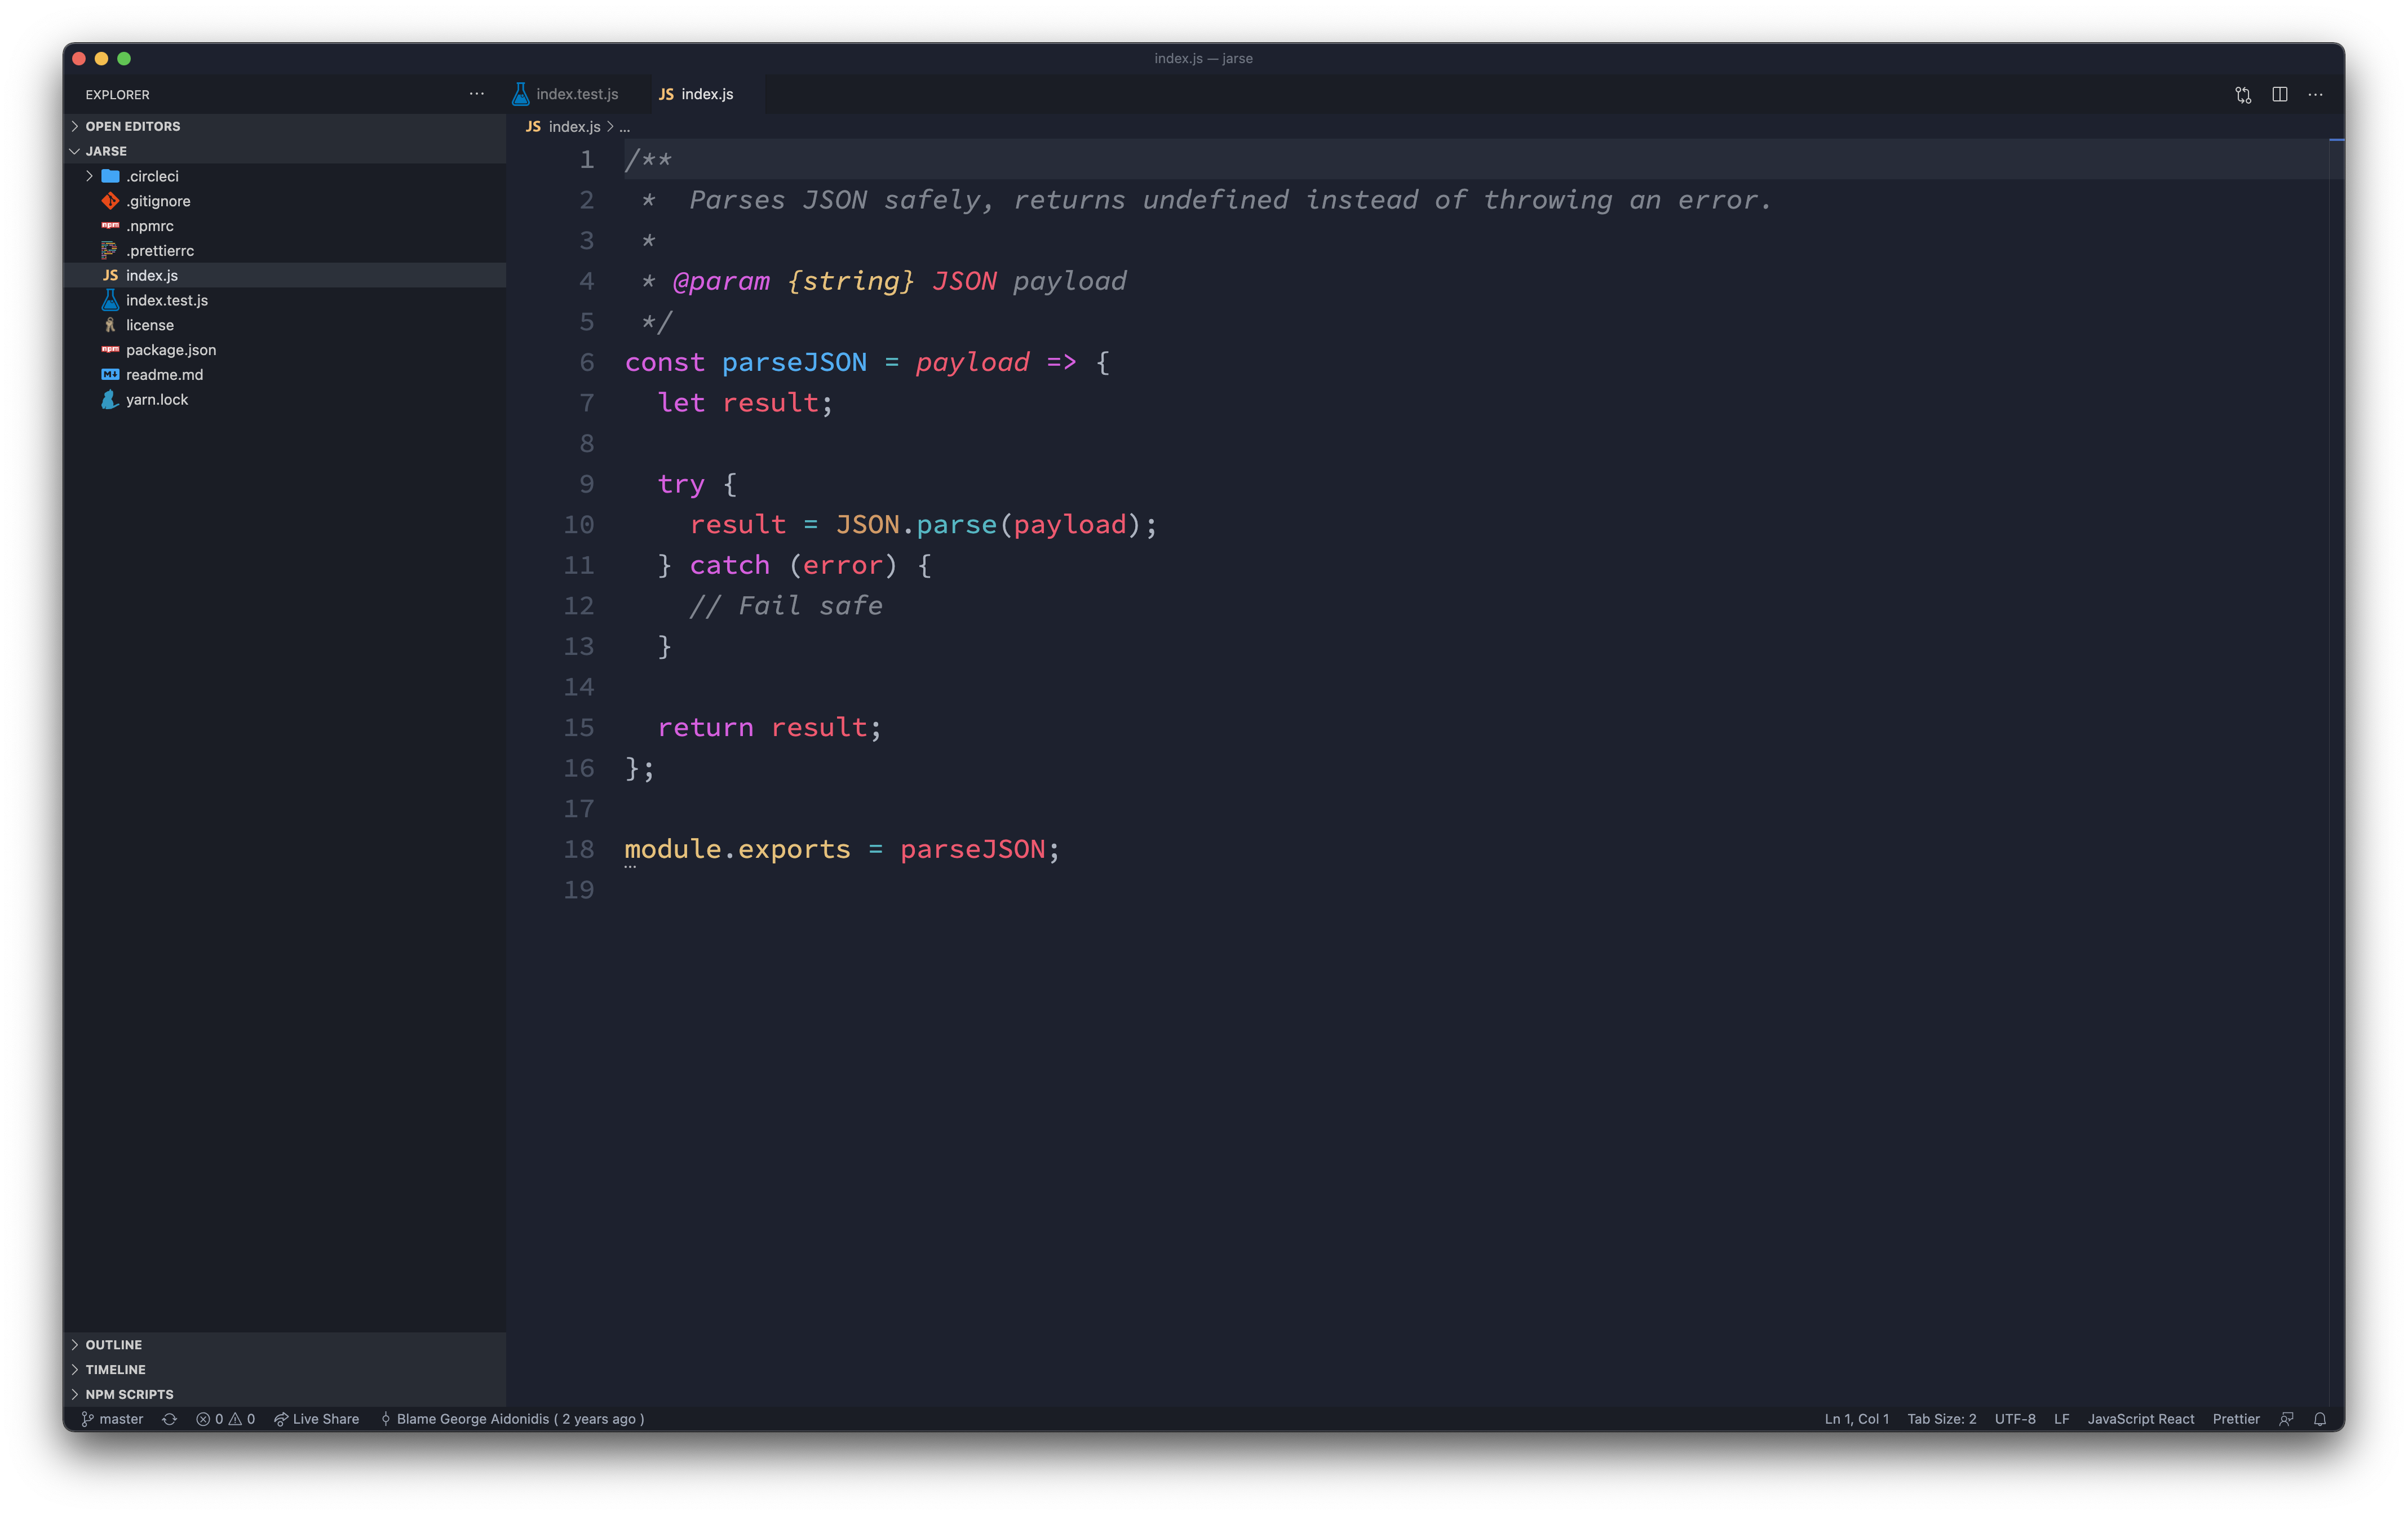Change language mode JavaScript React
This screenshot has width=2408, height=1515.
click(x=2140, y=1419)
